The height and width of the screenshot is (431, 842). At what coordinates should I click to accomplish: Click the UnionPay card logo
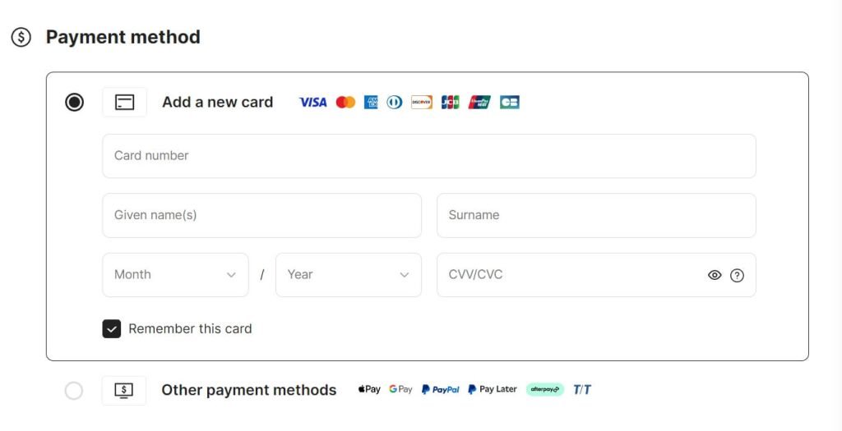(479, 102)
